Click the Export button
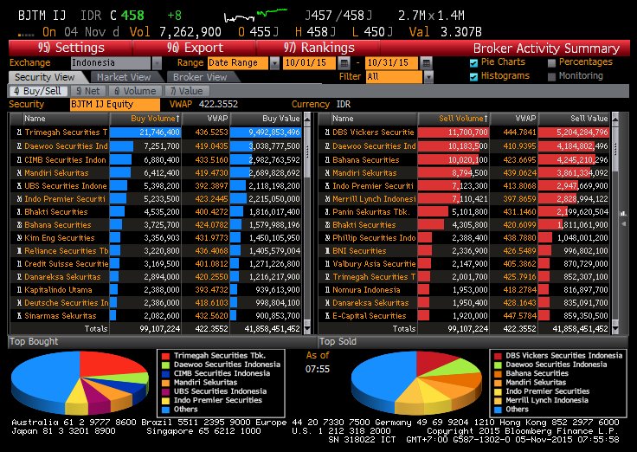 pos(193,48)
